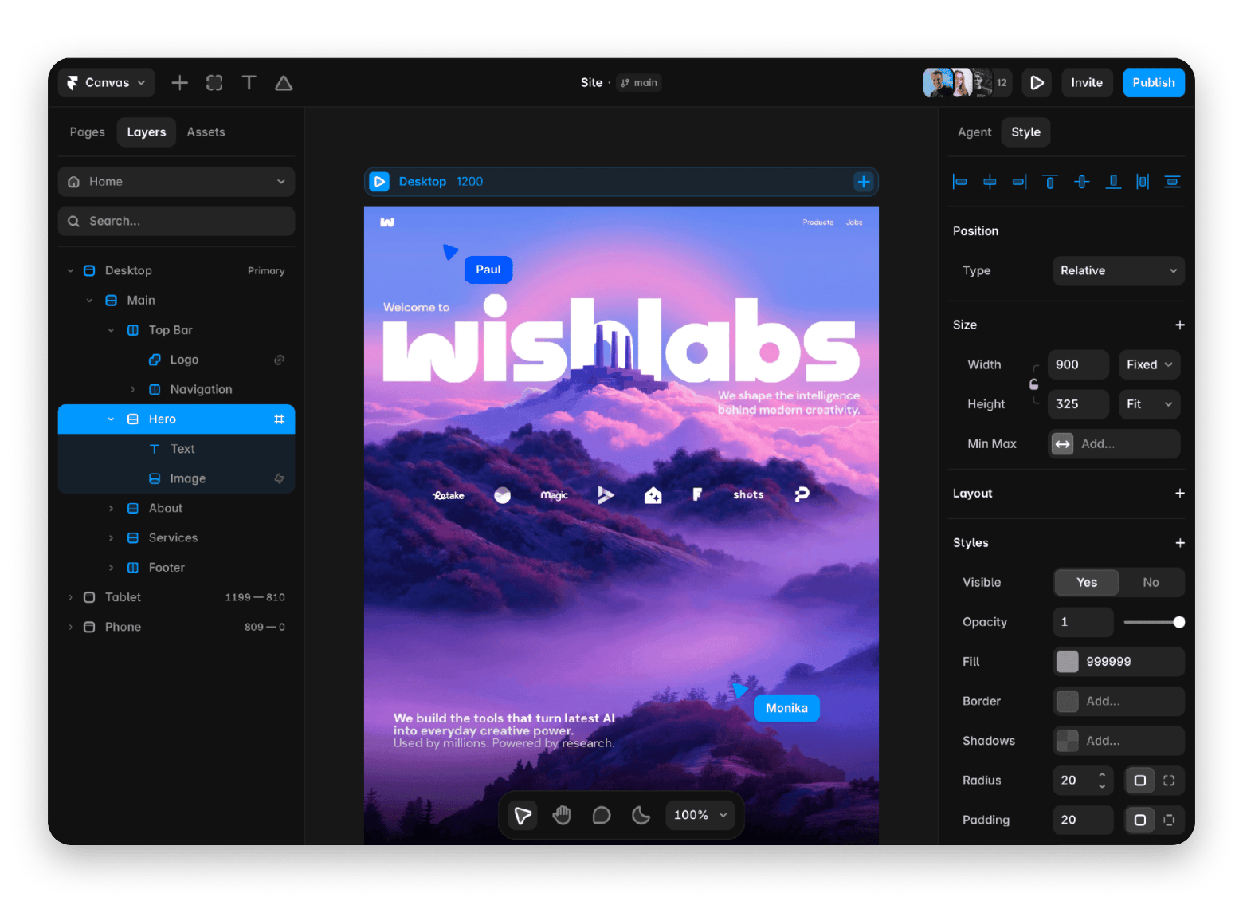Click the Publish button

click(1153, 83)
